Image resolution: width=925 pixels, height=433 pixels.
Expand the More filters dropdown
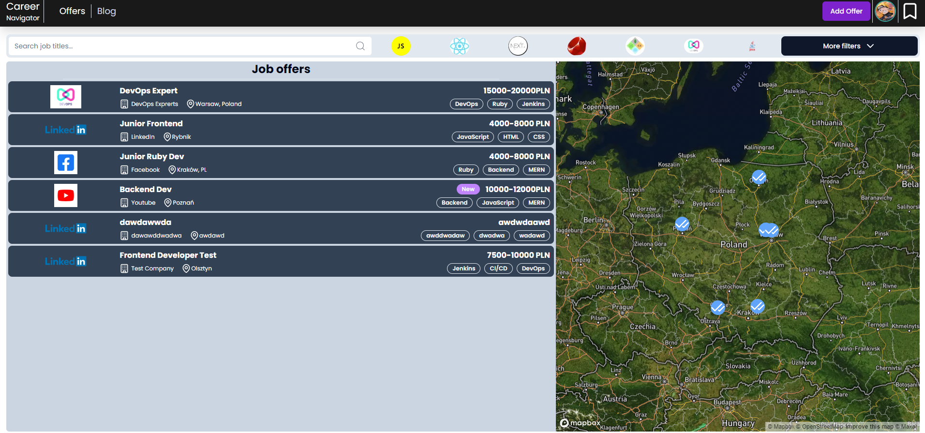[849, 46]
